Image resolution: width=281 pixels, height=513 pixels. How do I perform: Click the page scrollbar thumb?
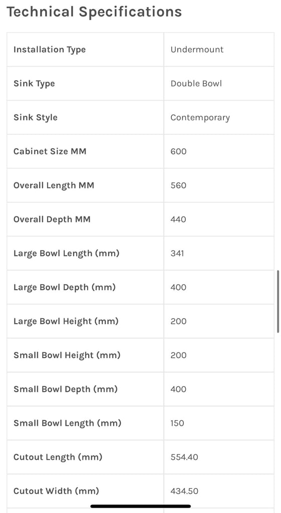278,301
